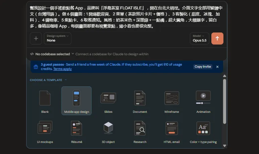
Task: Select the UI mockups template
Action: tap(45, 131)
